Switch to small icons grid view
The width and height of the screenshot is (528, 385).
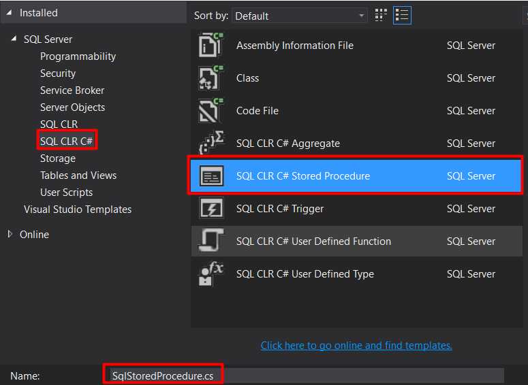coord(381,15)
